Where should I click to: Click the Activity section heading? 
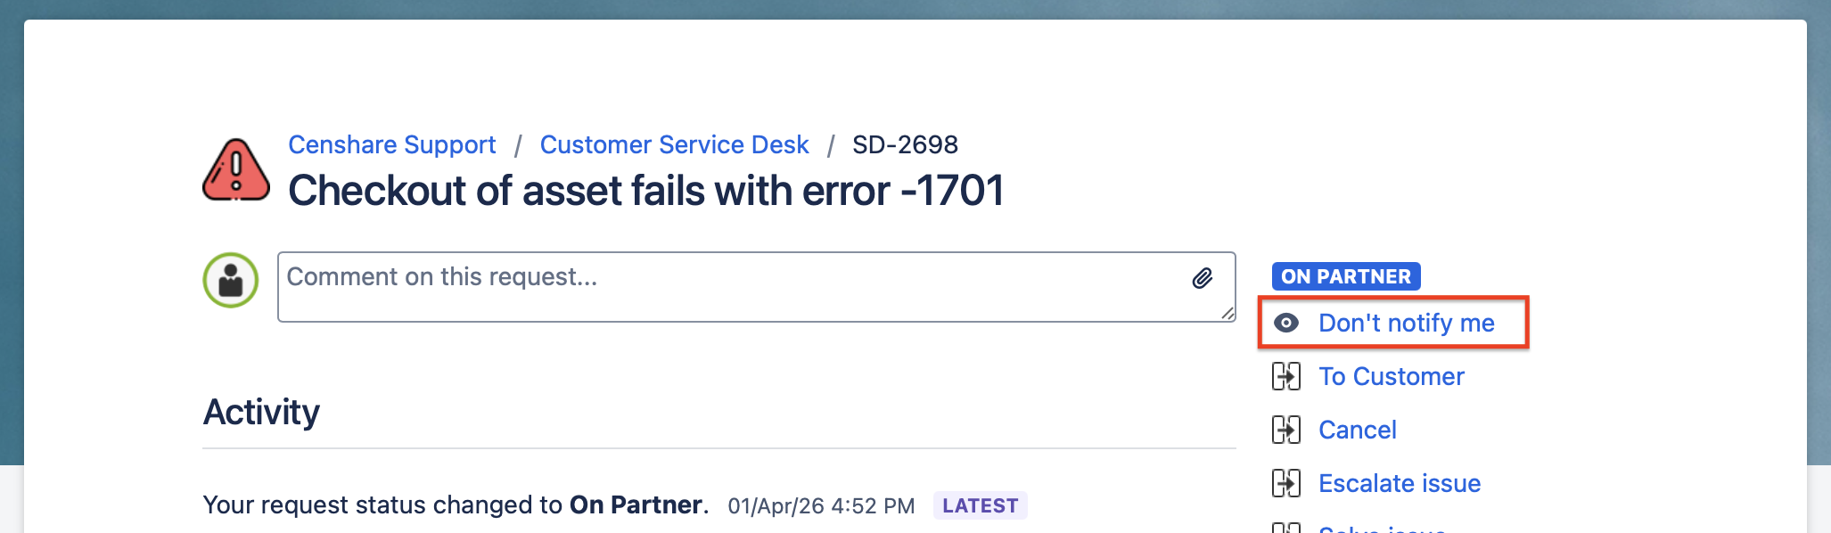click(261, 412)
